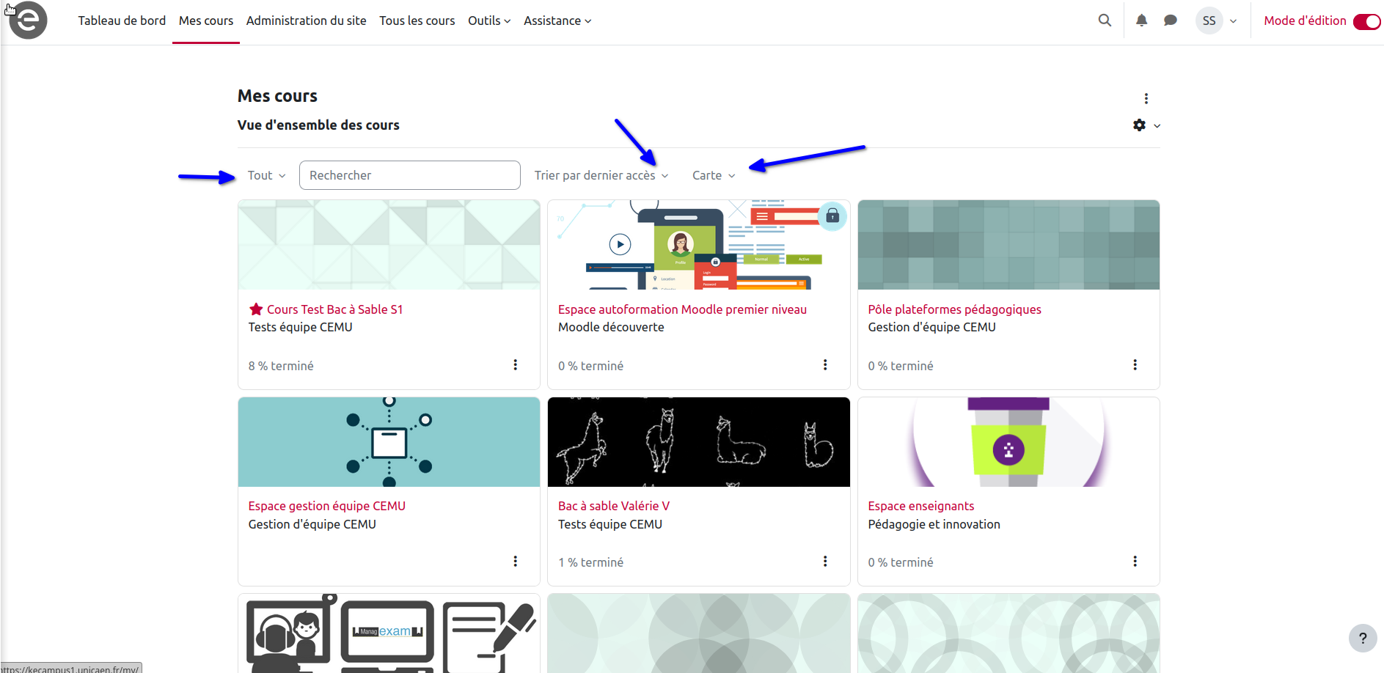
Task: Click the starred icon on Cours Test Bac à Sable
Action: [256, 309]
